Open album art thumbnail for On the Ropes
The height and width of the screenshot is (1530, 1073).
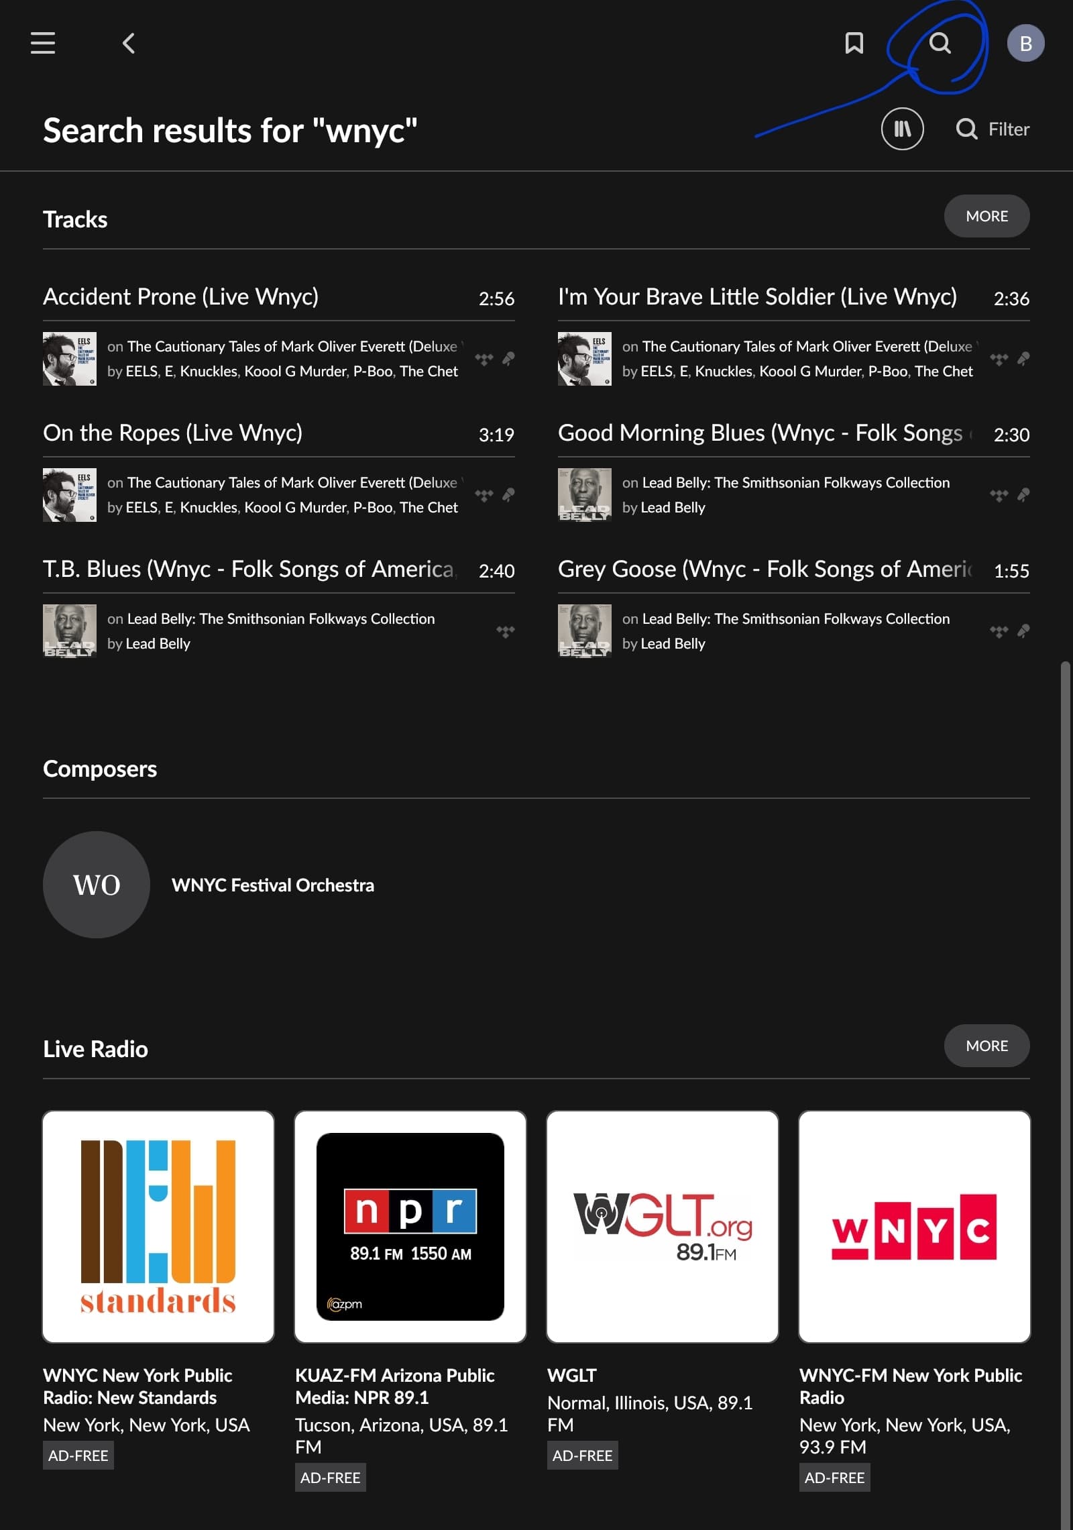click(x=70, y=495)
